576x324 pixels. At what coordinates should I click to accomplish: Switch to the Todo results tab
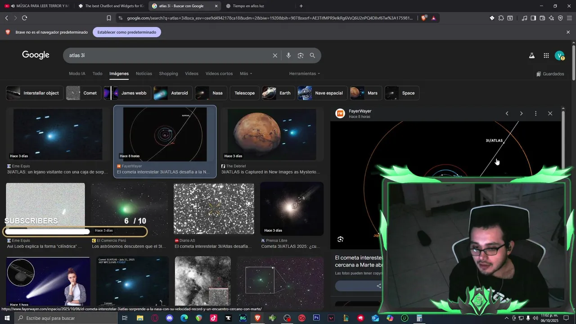coord(97,73)
